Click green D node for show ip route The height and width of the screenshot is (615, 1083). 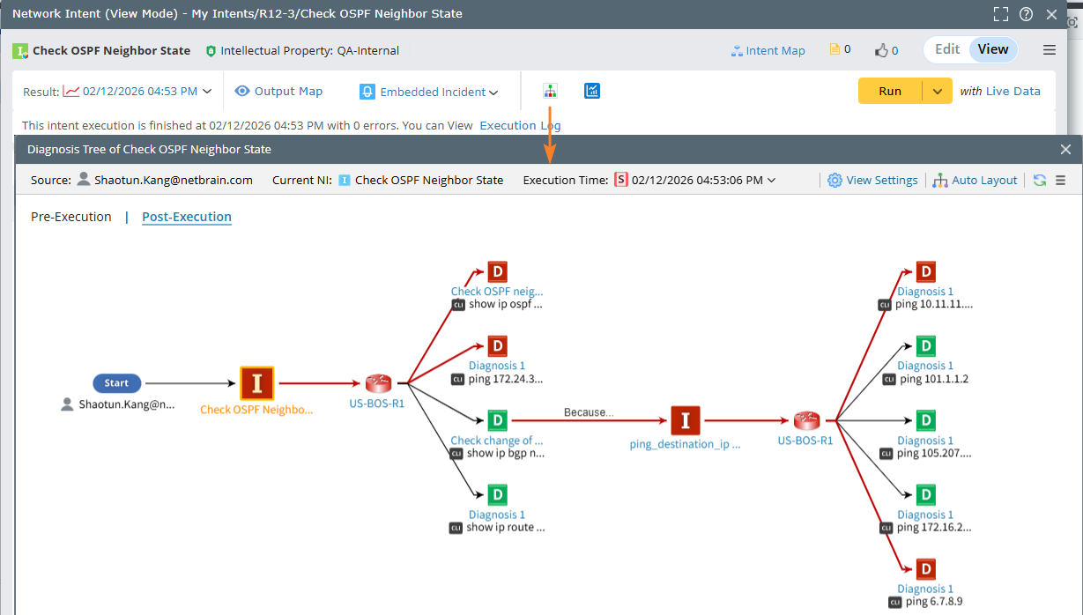(497, 494)
